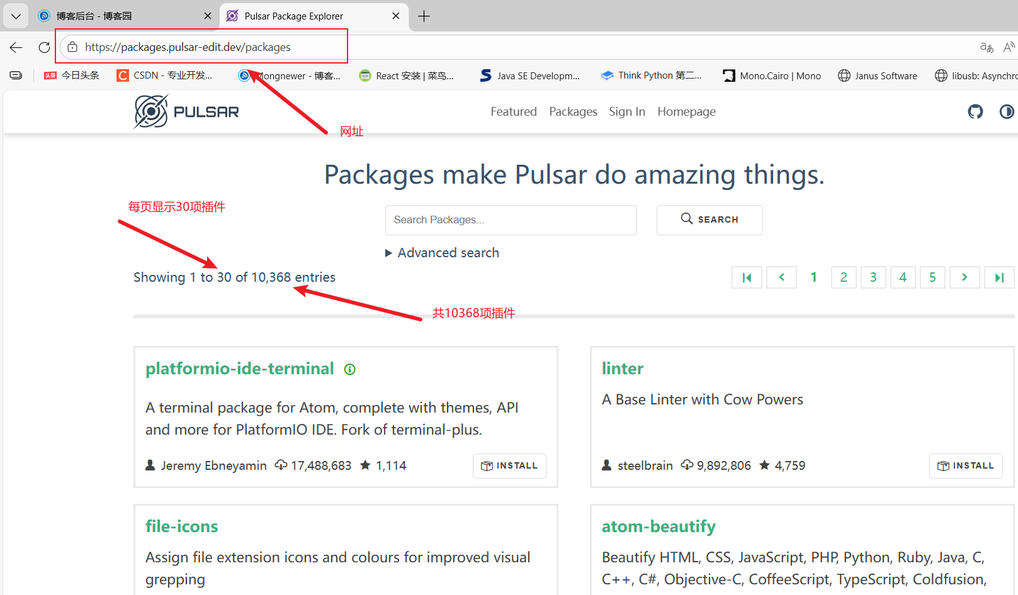Click the author name Jeremy Ebneyamin
Viewport: 1018px width, 595px height.
point(213,465)
